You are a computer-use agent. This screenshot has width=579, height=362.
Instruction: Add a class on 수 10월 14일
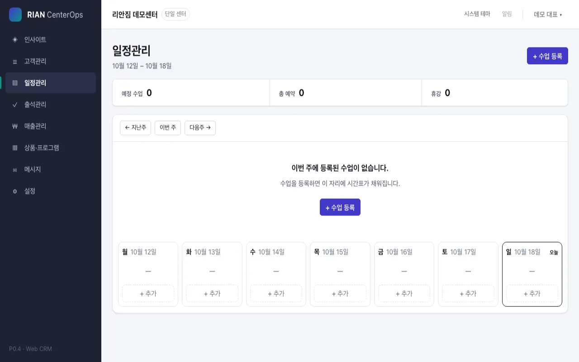coord(276,293)
